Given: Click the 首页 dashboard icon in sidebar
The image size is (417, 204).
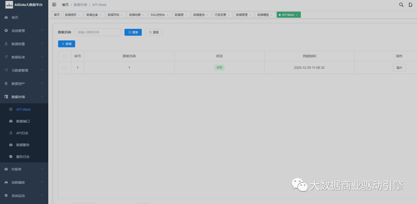Looking at the screenshot, I should click(6, 18).
